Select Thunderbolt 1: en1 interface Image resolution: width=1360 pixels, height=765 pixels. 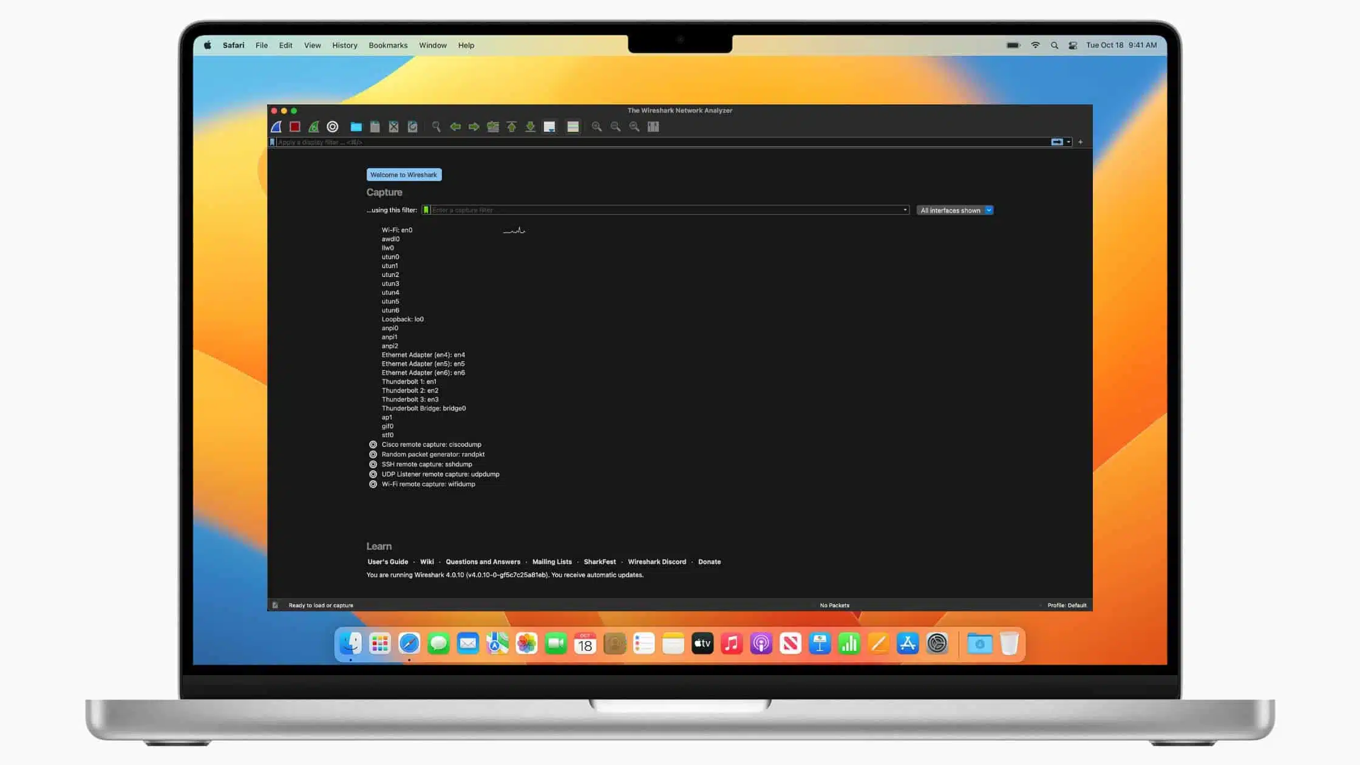click(x=409, y=382)
